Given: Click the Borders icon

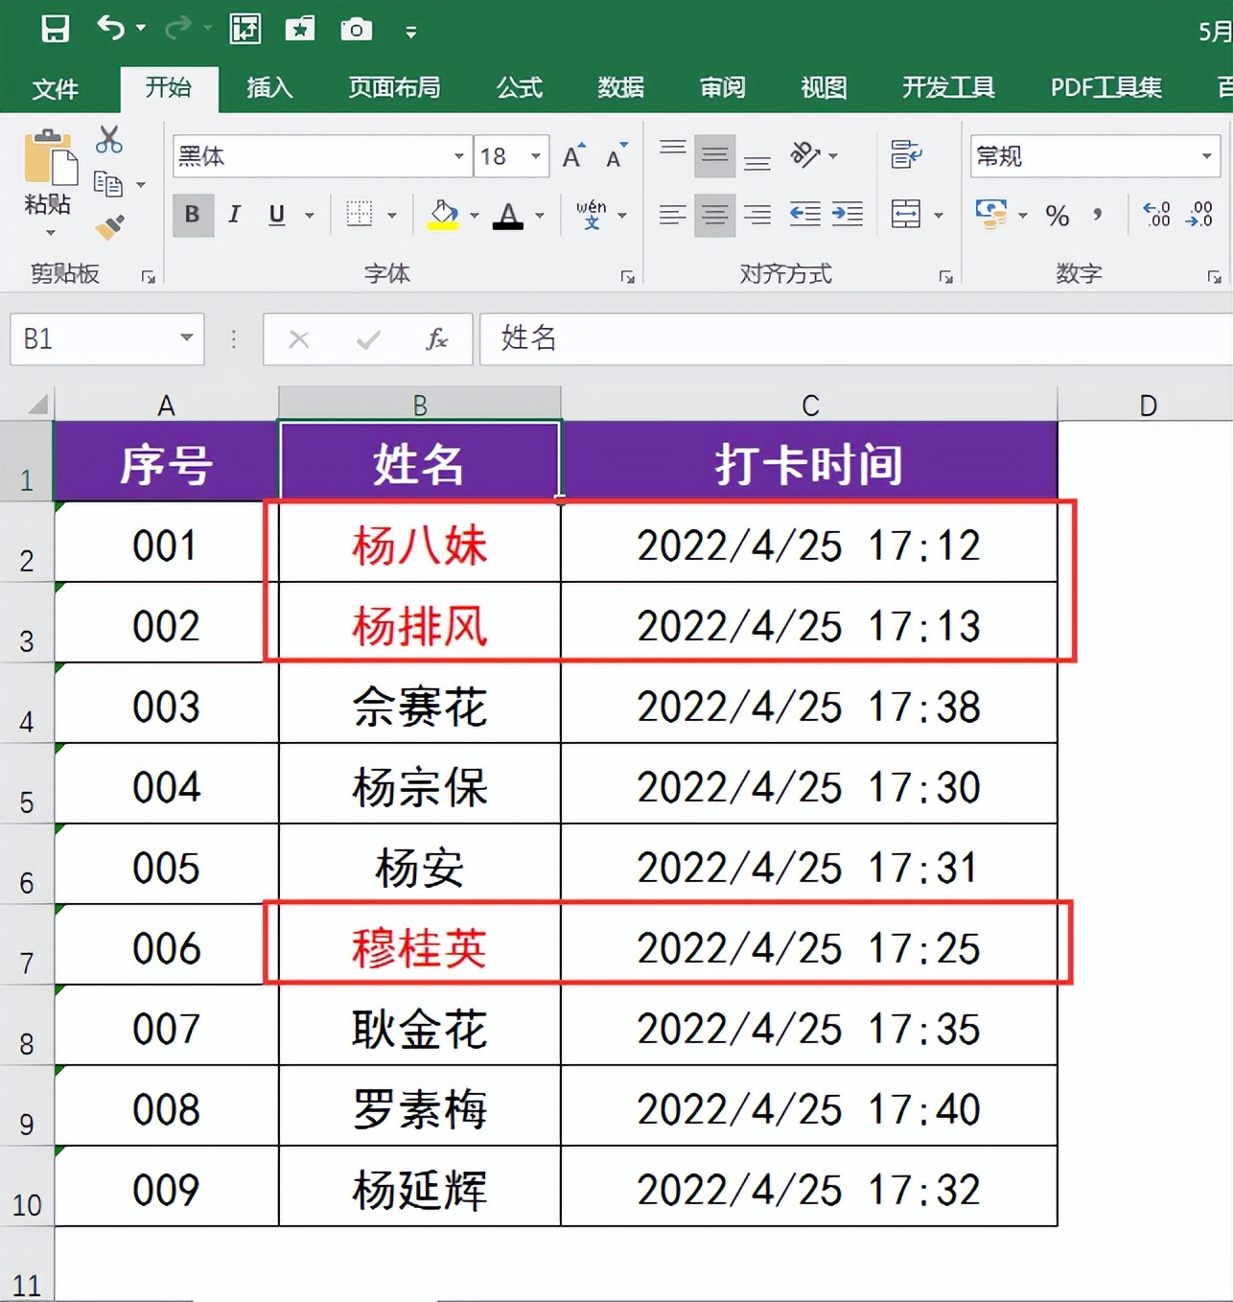Looking at the screenshot, I should click(360, 214).
